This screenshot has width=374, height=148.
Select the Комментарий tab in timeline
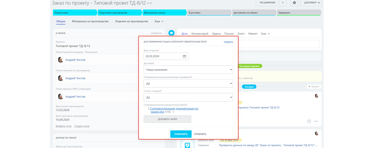pos(200,34)
